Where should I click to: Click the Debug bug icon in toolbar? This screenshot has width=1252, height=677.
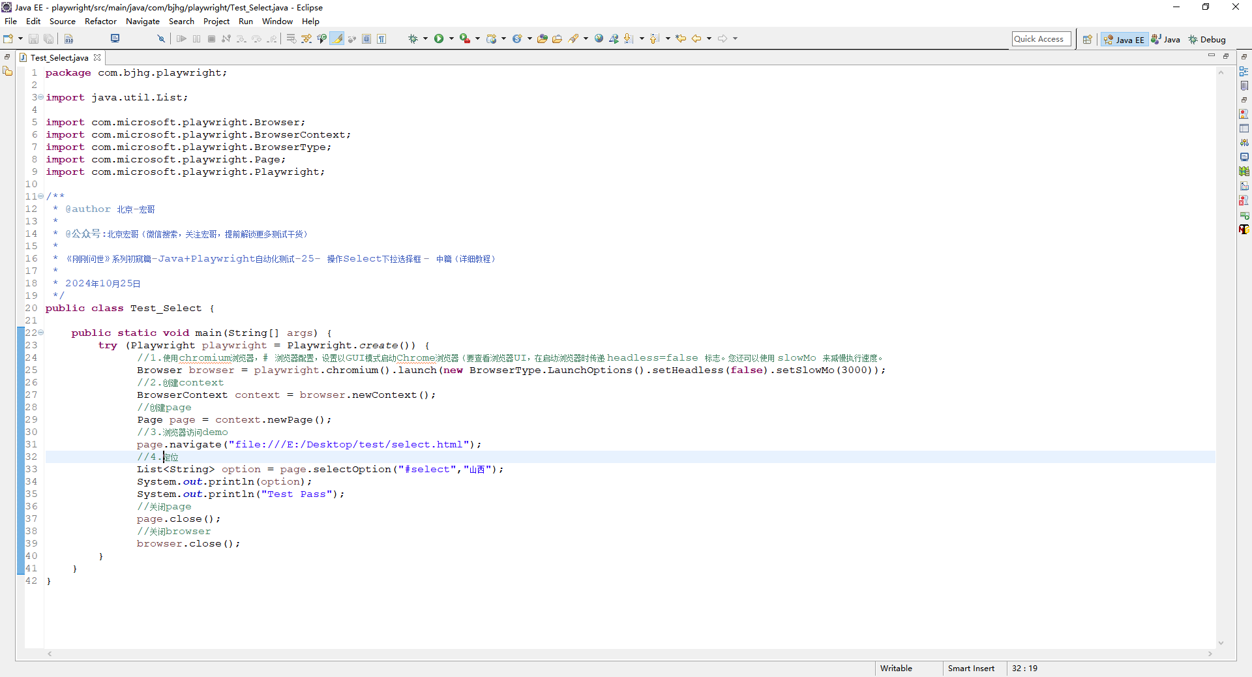[x=413, y=39]
